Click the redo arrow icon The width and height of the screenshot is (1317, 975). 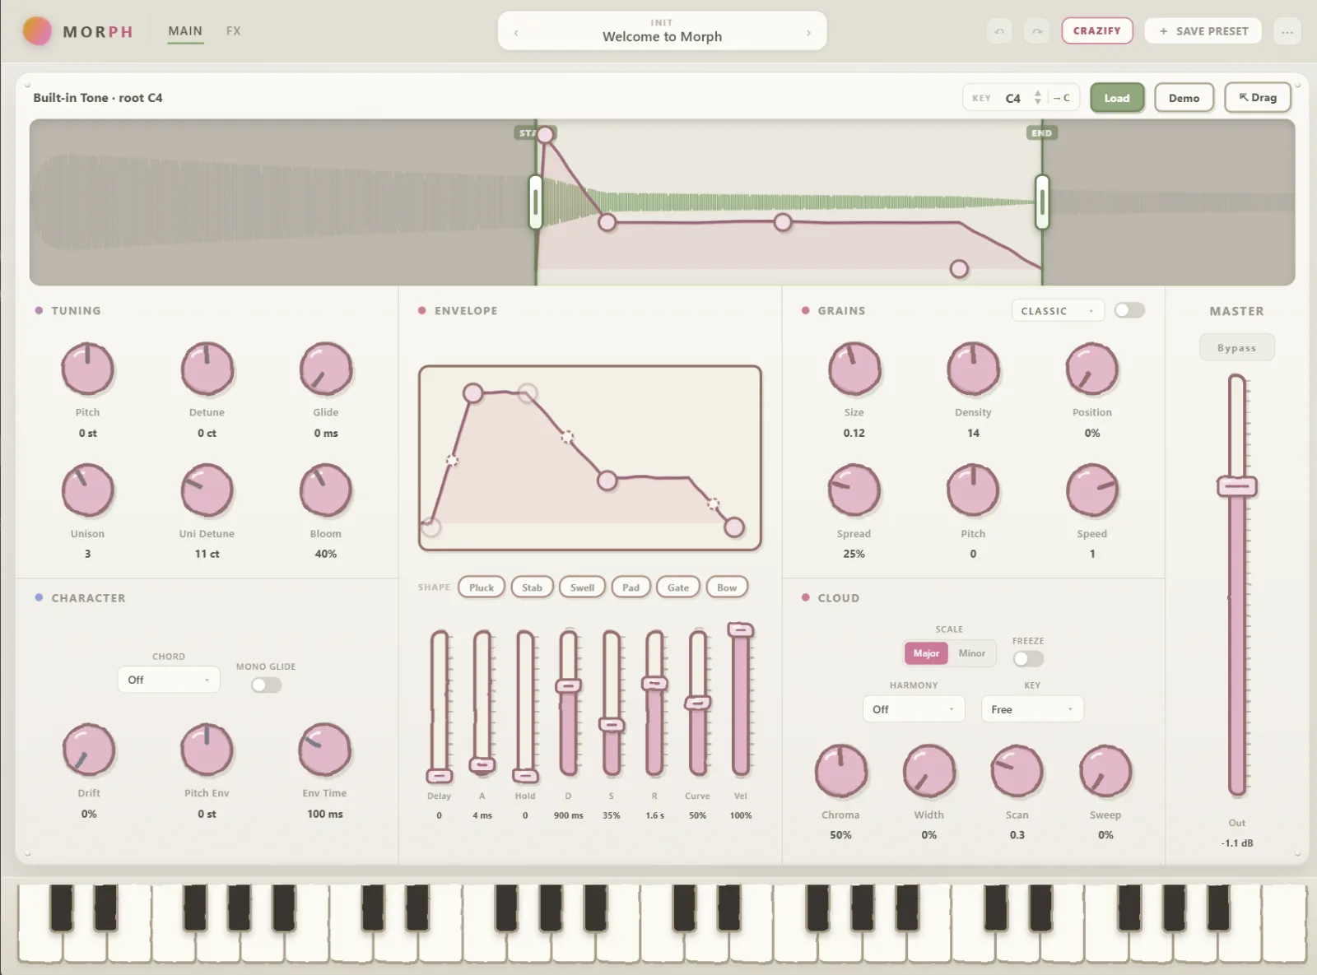click(1037, 31)
